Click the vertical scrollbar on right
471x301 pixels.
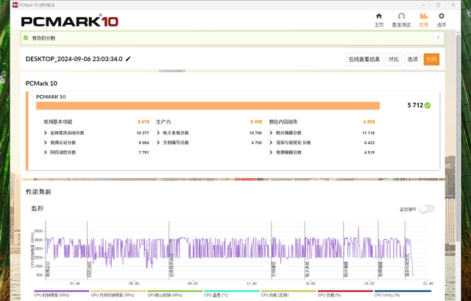click(x=458, y=138)
